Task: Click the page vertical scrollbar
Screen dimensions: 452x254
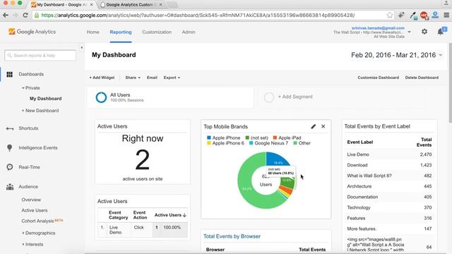Action: (451, 83)
